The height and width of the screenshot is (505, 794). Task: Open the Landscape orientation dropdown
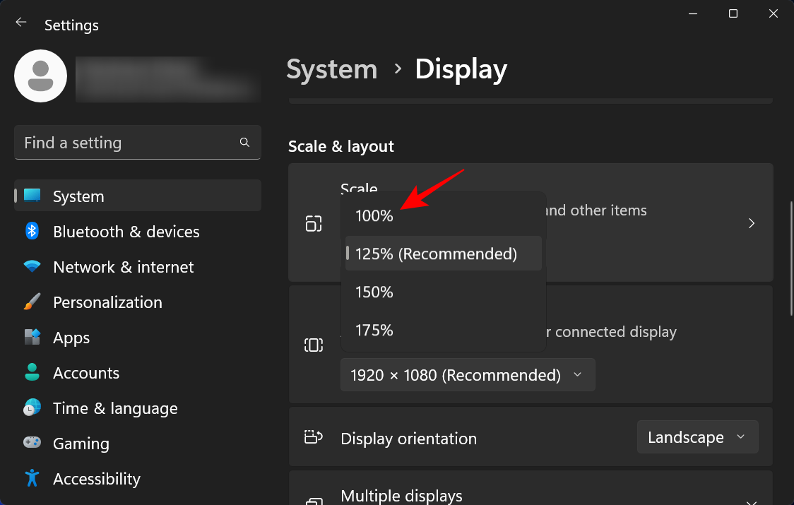pos(697,436)
